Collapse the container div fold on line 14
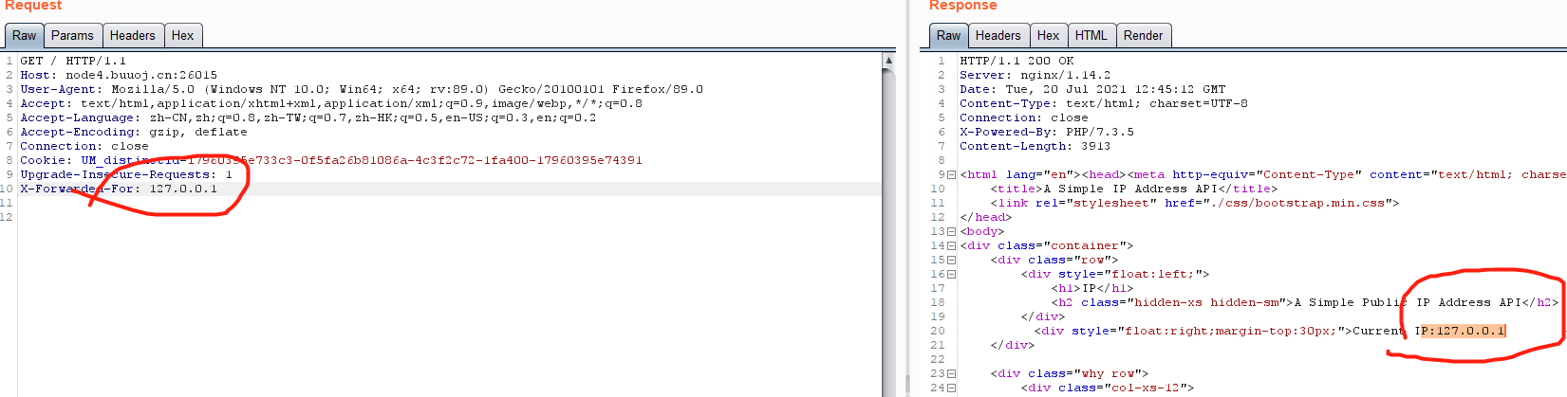The height and width of the screenshot is (397, 1567). [951, 246]
